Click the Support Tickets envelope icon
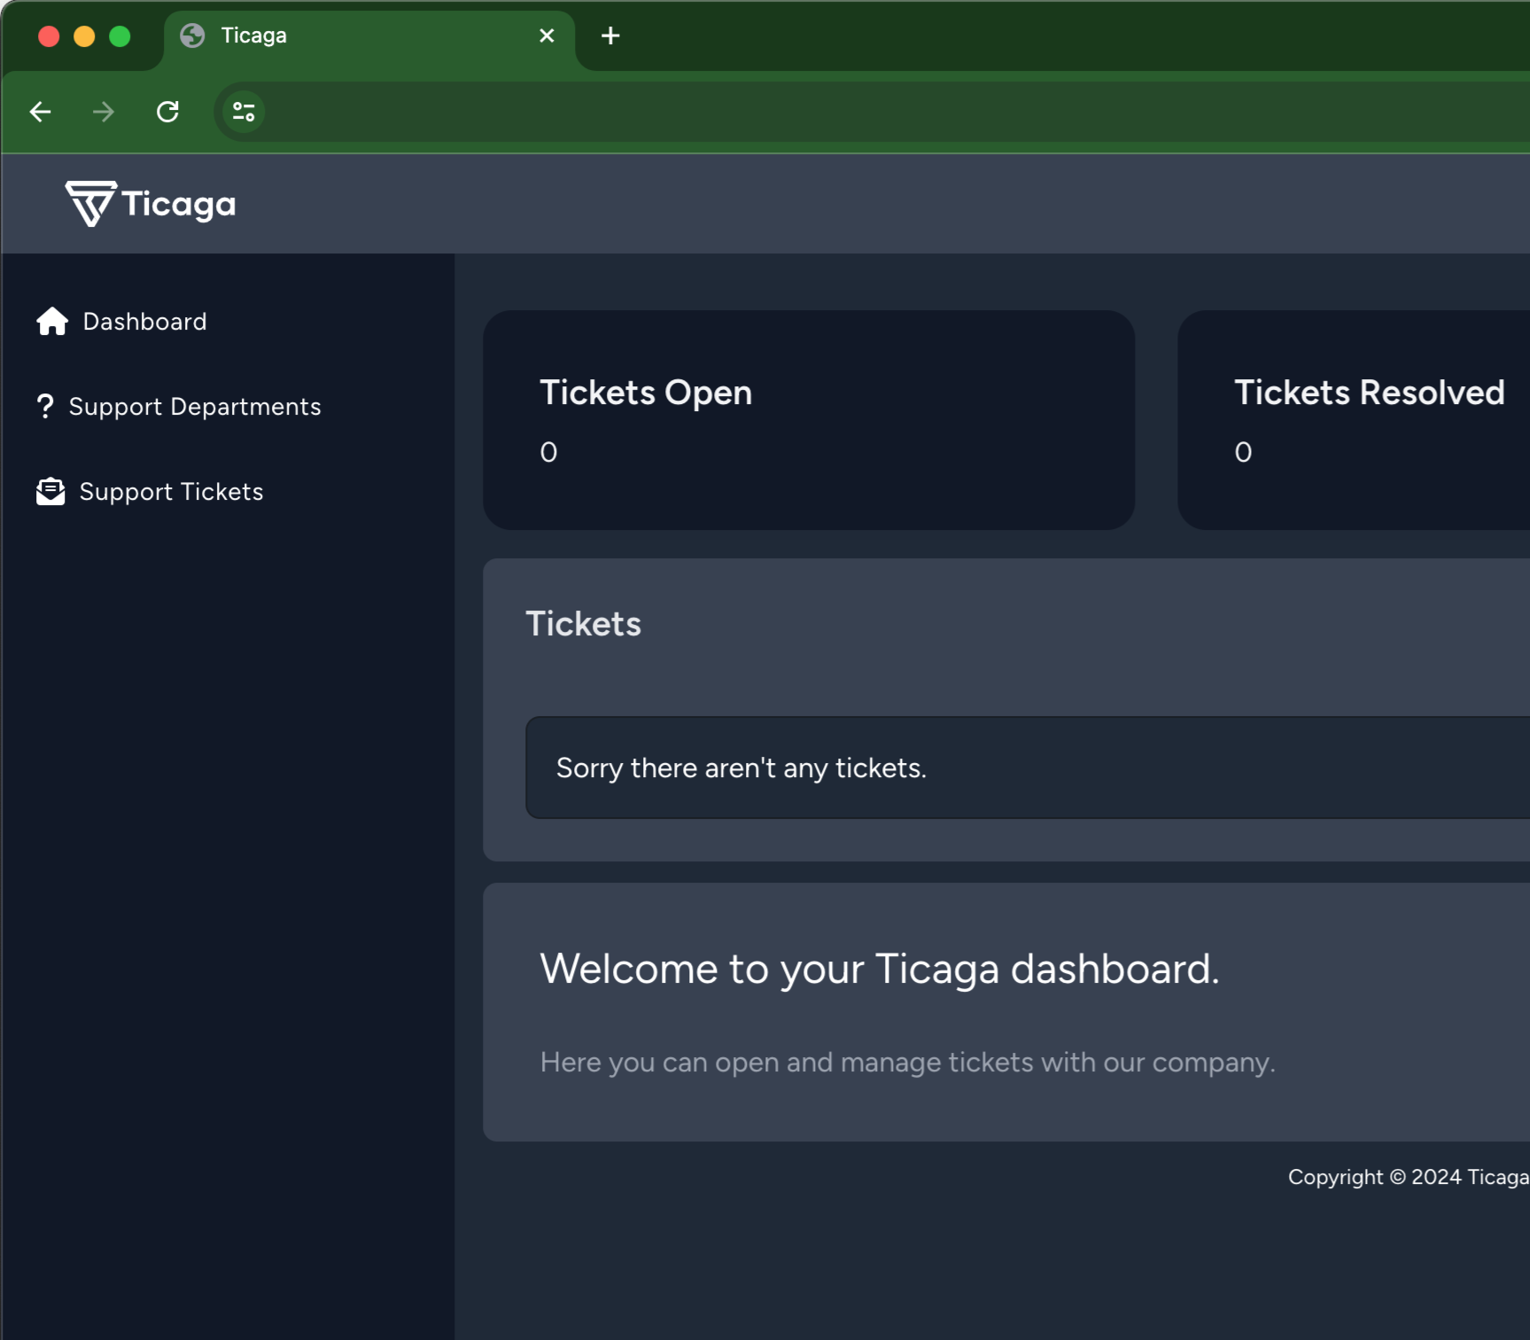This screenshot has height=1340, width=1530. (50, 492)
